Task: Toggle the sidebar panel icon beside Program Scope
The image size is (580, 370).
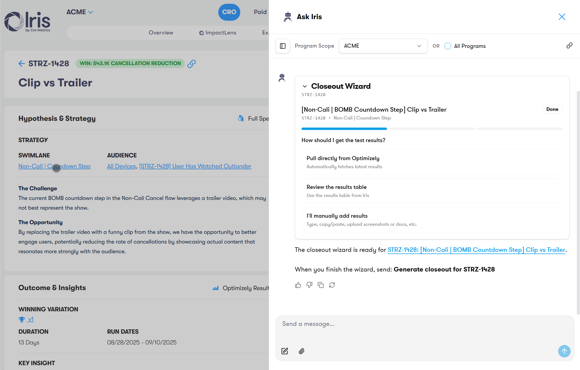Action: [x=283, y=46]
